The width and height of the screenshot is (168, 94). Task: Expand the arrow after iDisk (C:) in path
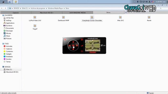click(x=29, y=8)
